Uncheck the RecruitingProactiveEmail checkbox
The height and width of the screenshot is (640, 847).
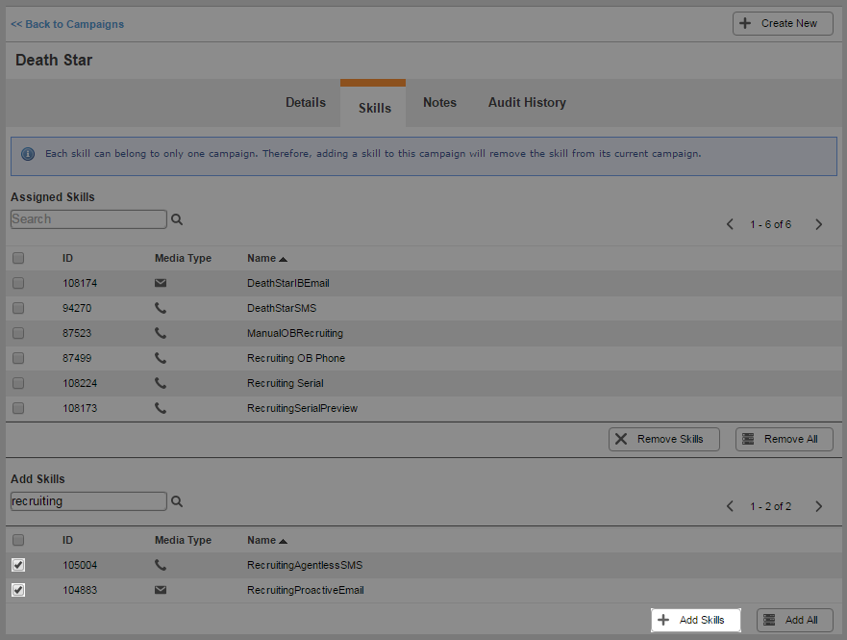coord(18,590)
